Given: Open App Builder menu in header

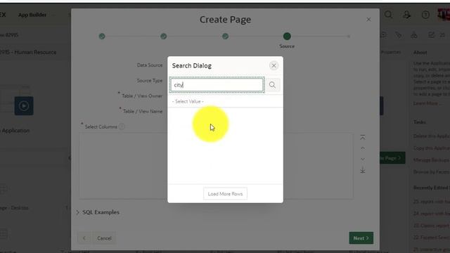Looking at the screenshot, I should click(32, 15).
